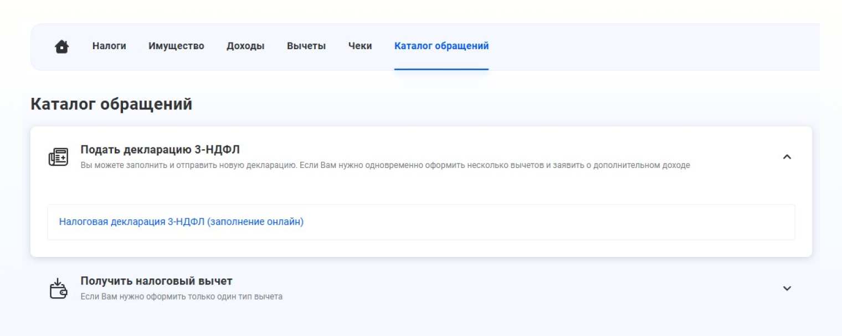The height and width of the screenshot is (336, 842).
Task: Click the Каталог обращений page title
Action: pyautogui.click(x=111, y=104)
